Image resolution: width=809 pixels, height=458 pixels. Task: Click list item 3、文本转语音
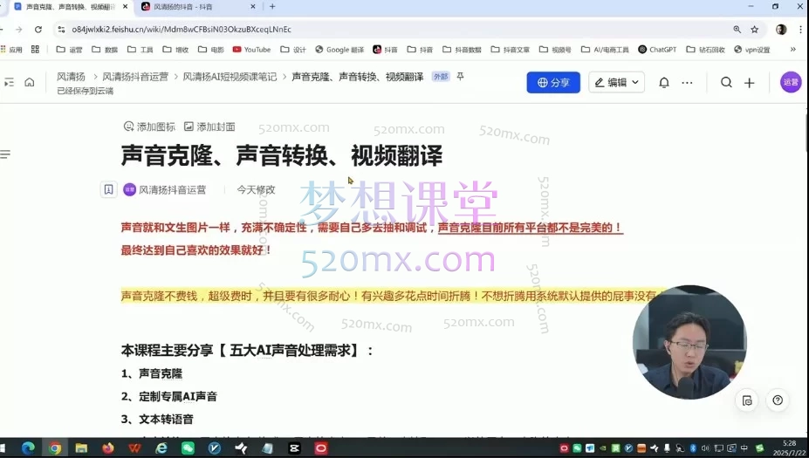[x=157, y=419]
